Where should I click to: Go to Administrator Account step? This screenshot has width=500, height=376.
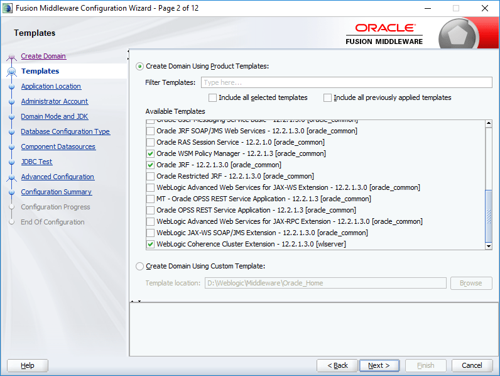(55, 101)
